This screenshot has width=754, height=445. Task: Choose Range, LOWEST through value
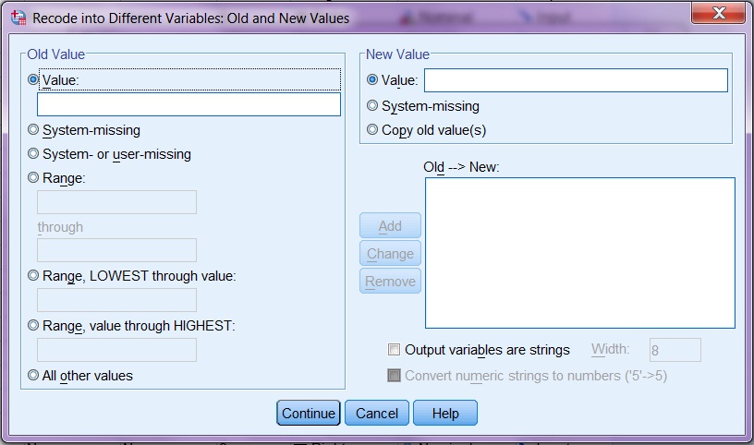click(34, 275)
